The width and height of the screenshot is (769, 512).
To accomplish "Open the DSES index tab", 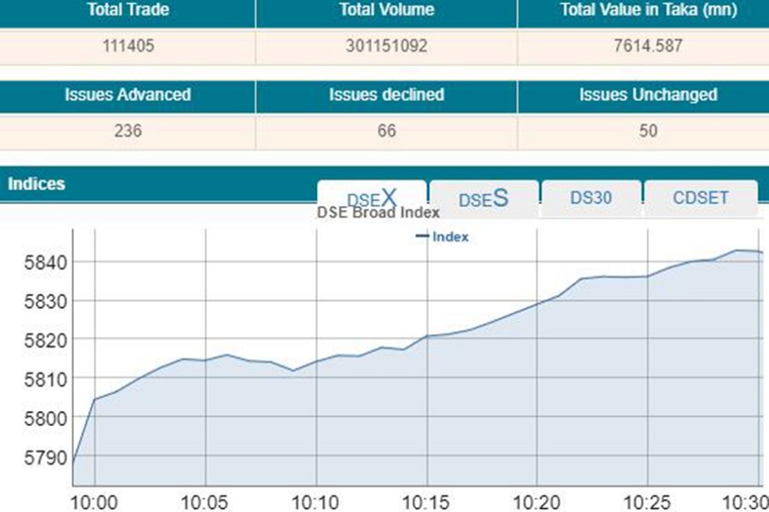I will pos(484,198).
